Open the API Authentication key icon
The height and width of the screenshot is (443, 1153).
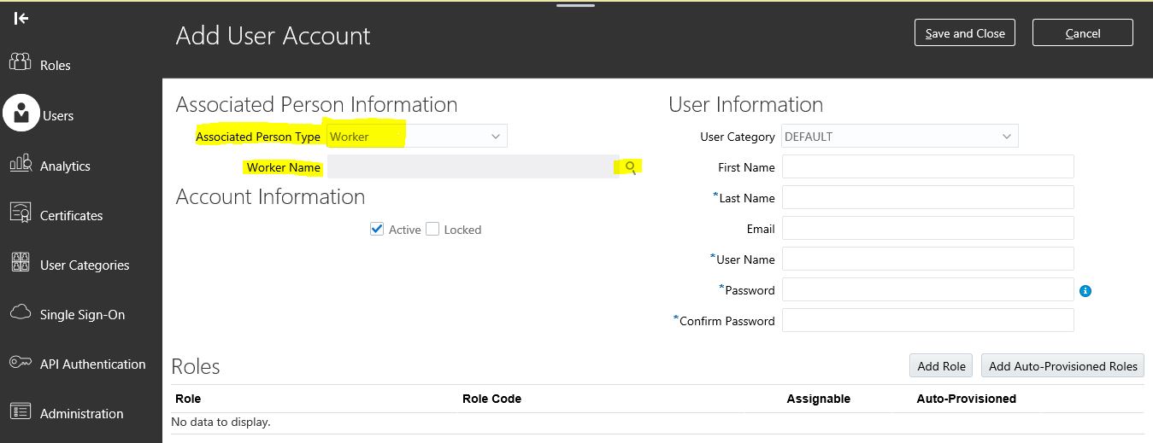[21, 363]
